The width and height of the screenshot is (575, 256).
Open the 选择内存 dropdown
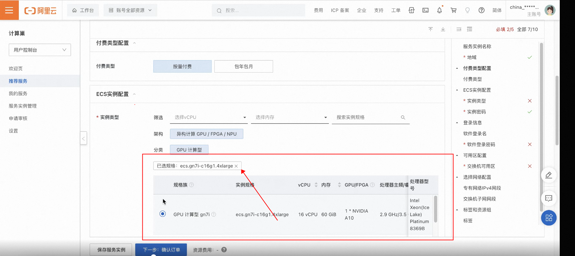290,117
